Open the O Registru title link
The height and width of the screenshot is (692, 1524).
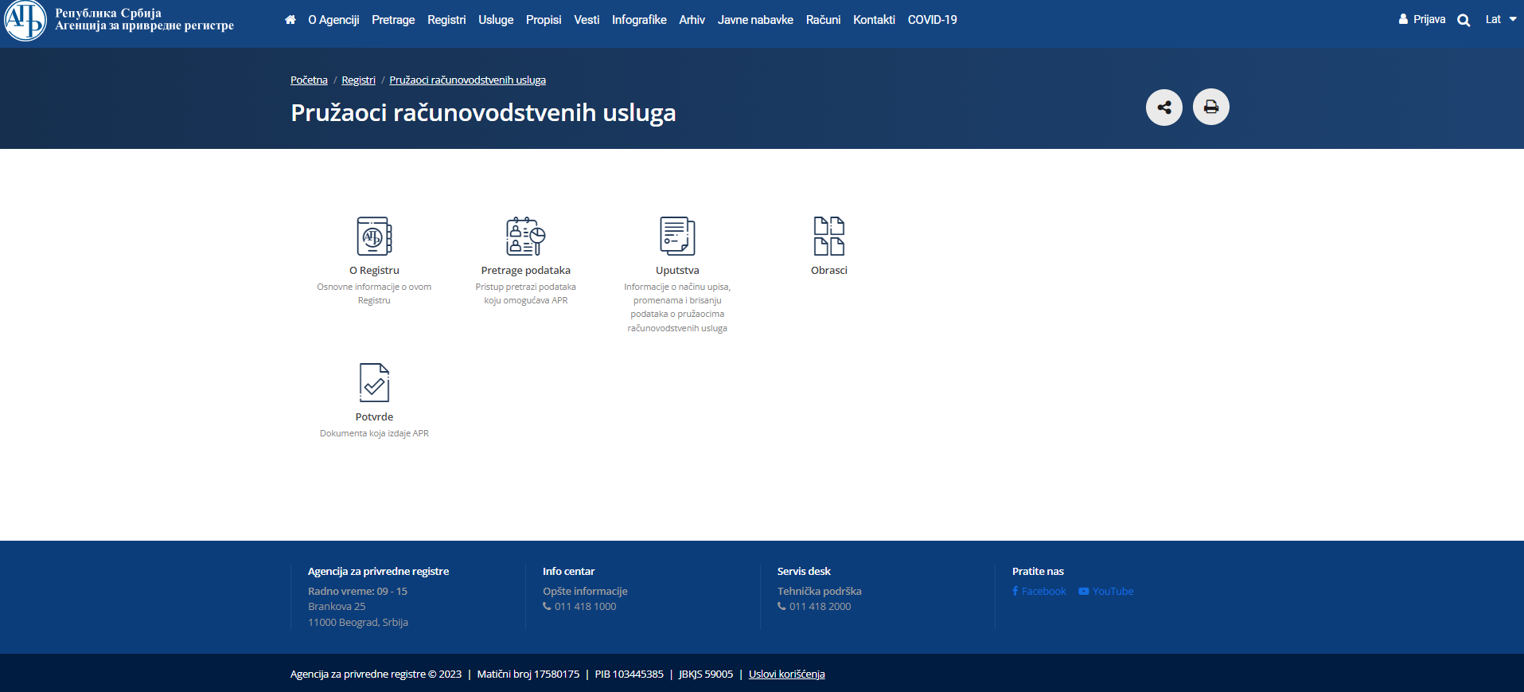374,271
